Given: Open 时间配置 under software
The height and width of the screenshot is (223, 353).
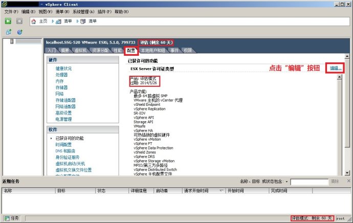Looking at the screenshot, I should click(63, 144).
